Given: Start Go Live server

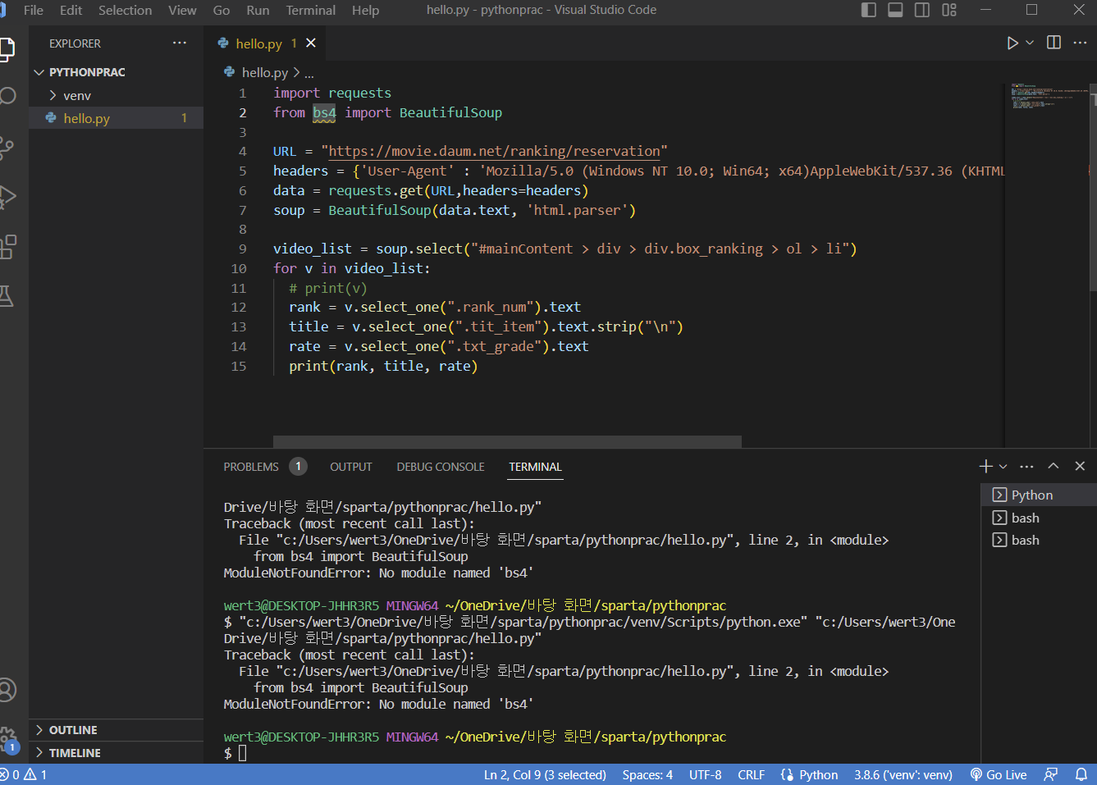Looking at the screenshot, I should tap(999, 774).
